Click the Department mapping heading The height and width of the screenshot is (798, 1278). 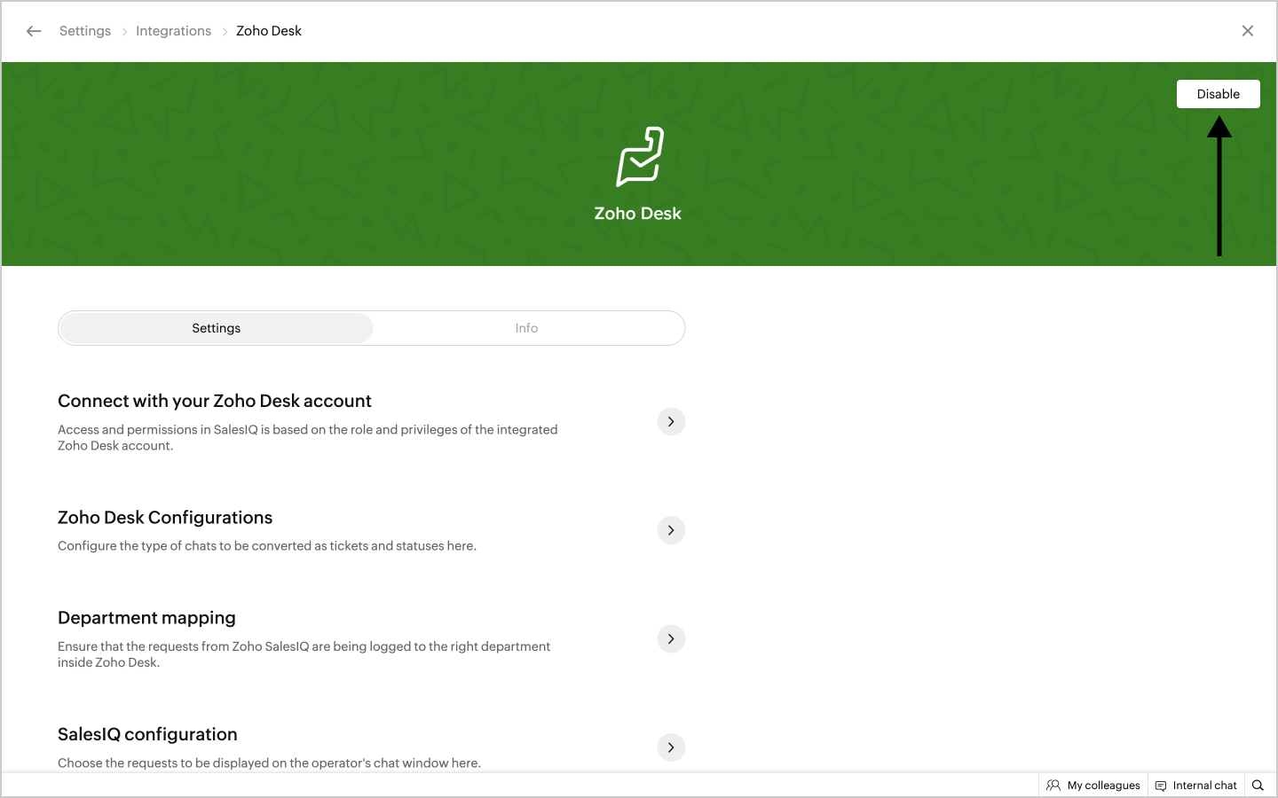[x=146, y=618]
